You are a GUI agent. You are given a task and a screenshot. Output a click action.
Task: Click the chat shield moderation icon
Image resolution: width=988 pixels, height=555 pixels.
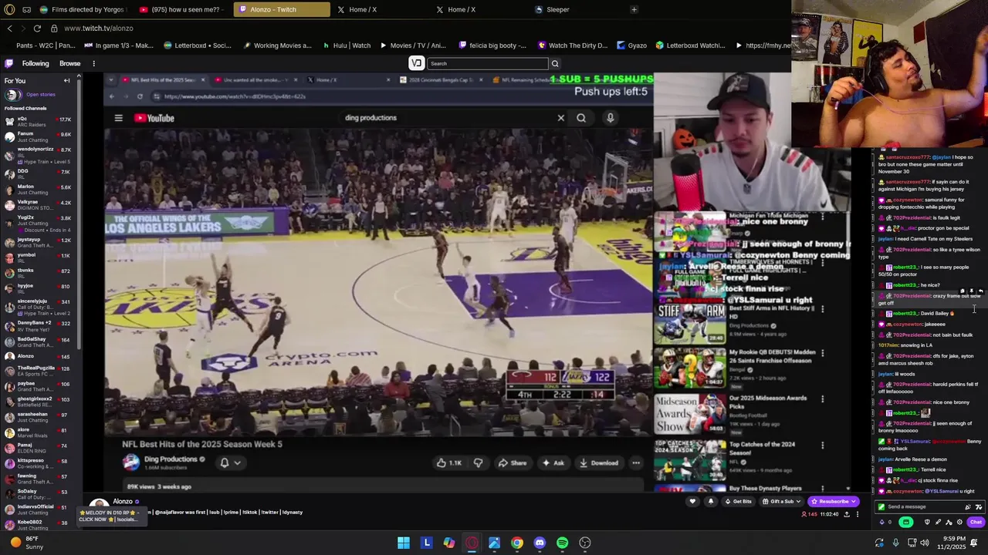tap(927, 522)
